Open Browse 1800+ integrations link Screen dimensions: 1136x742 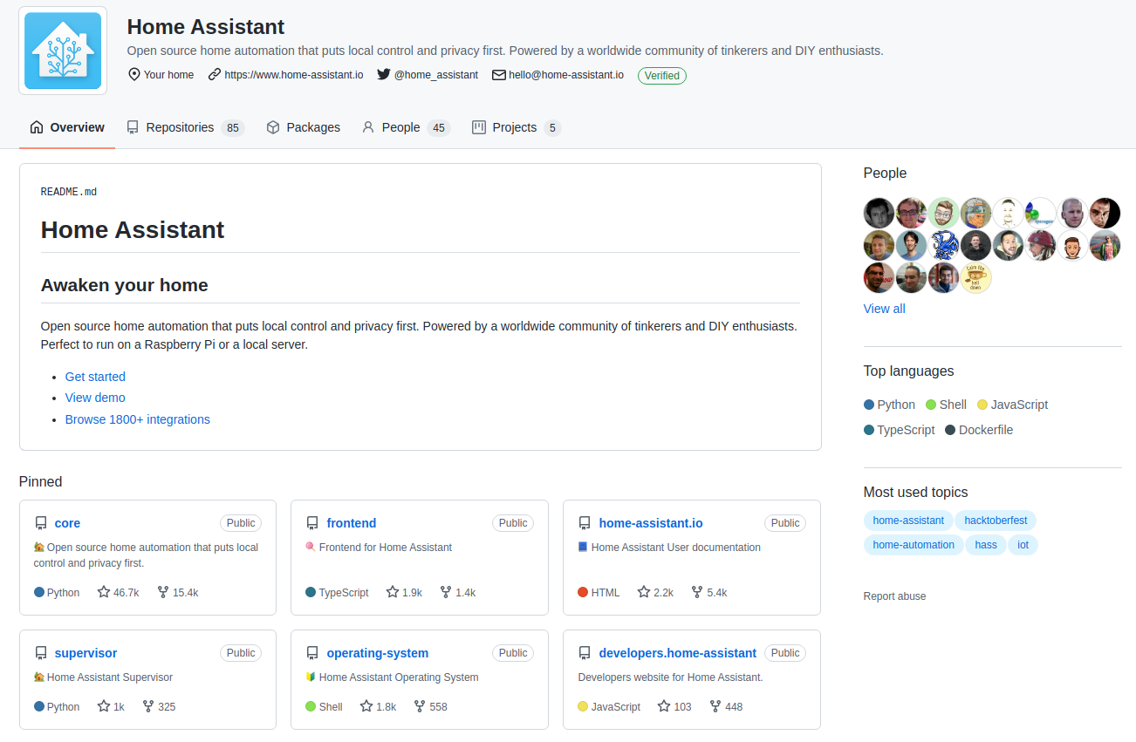pos(138,419)
